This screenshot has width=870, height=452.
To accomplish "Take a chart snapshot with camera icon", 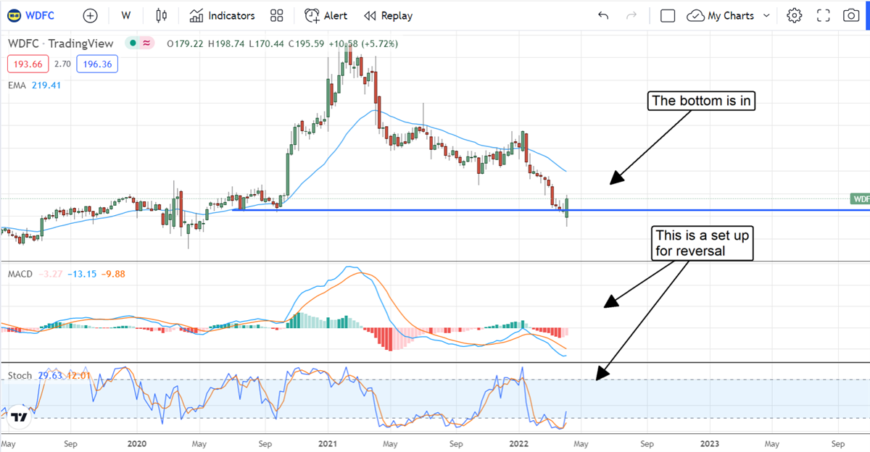I will click(x=850, y=15).
